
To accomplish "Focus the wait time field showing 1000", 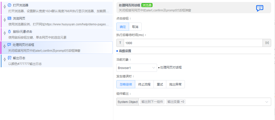I will coord(193,43).
